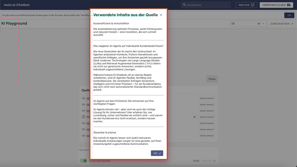Click the book icon in the sources list

[83, 117]
